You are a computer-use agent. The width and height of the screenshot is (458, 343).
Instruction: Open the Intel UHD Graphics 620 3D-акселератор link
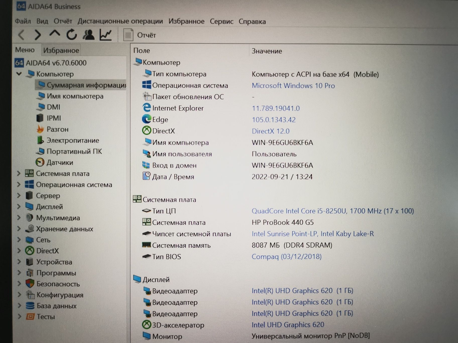coord(288,325)
